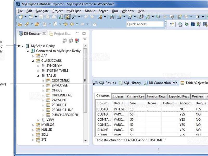
Task: Select the OFFICE table
Action: [57, 90]
